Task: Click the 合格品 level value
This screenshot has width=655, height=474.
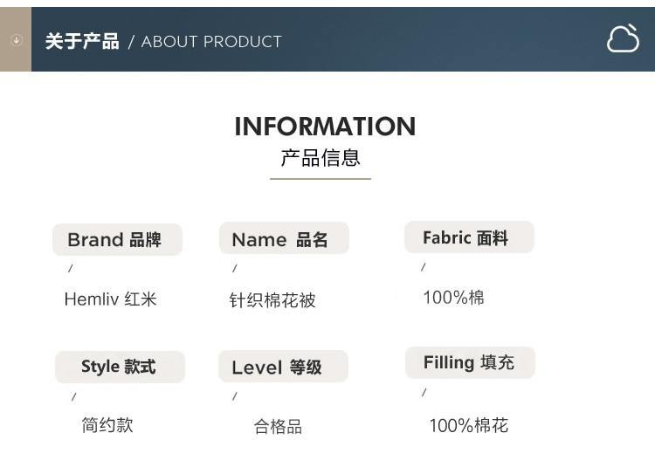Action: 278,426
